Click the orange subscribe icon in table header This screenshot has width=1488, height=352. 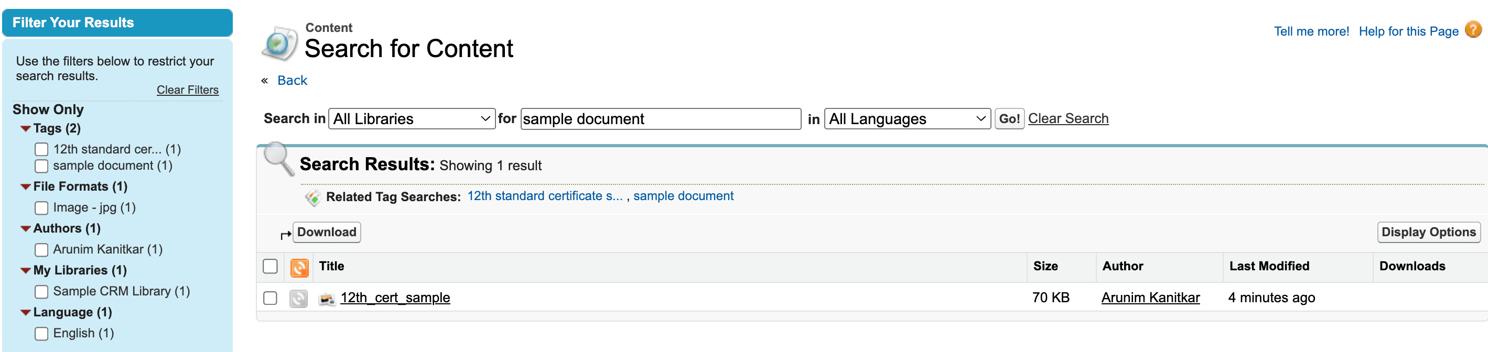299,267
